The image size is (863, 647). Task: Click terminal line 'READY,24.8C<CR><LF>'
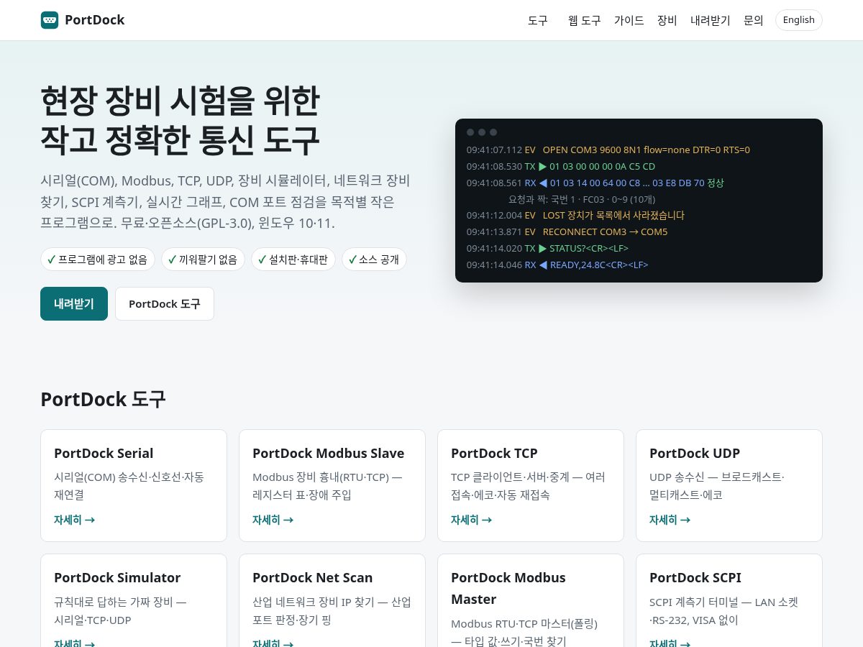click(557, 265)
